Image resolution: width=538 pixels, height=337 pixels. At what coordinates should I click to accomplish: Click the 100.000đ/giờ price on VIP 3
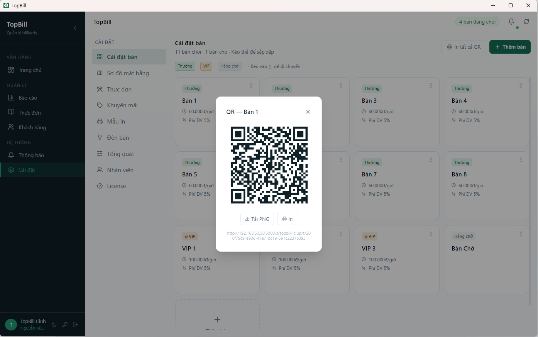click(382, 260)
